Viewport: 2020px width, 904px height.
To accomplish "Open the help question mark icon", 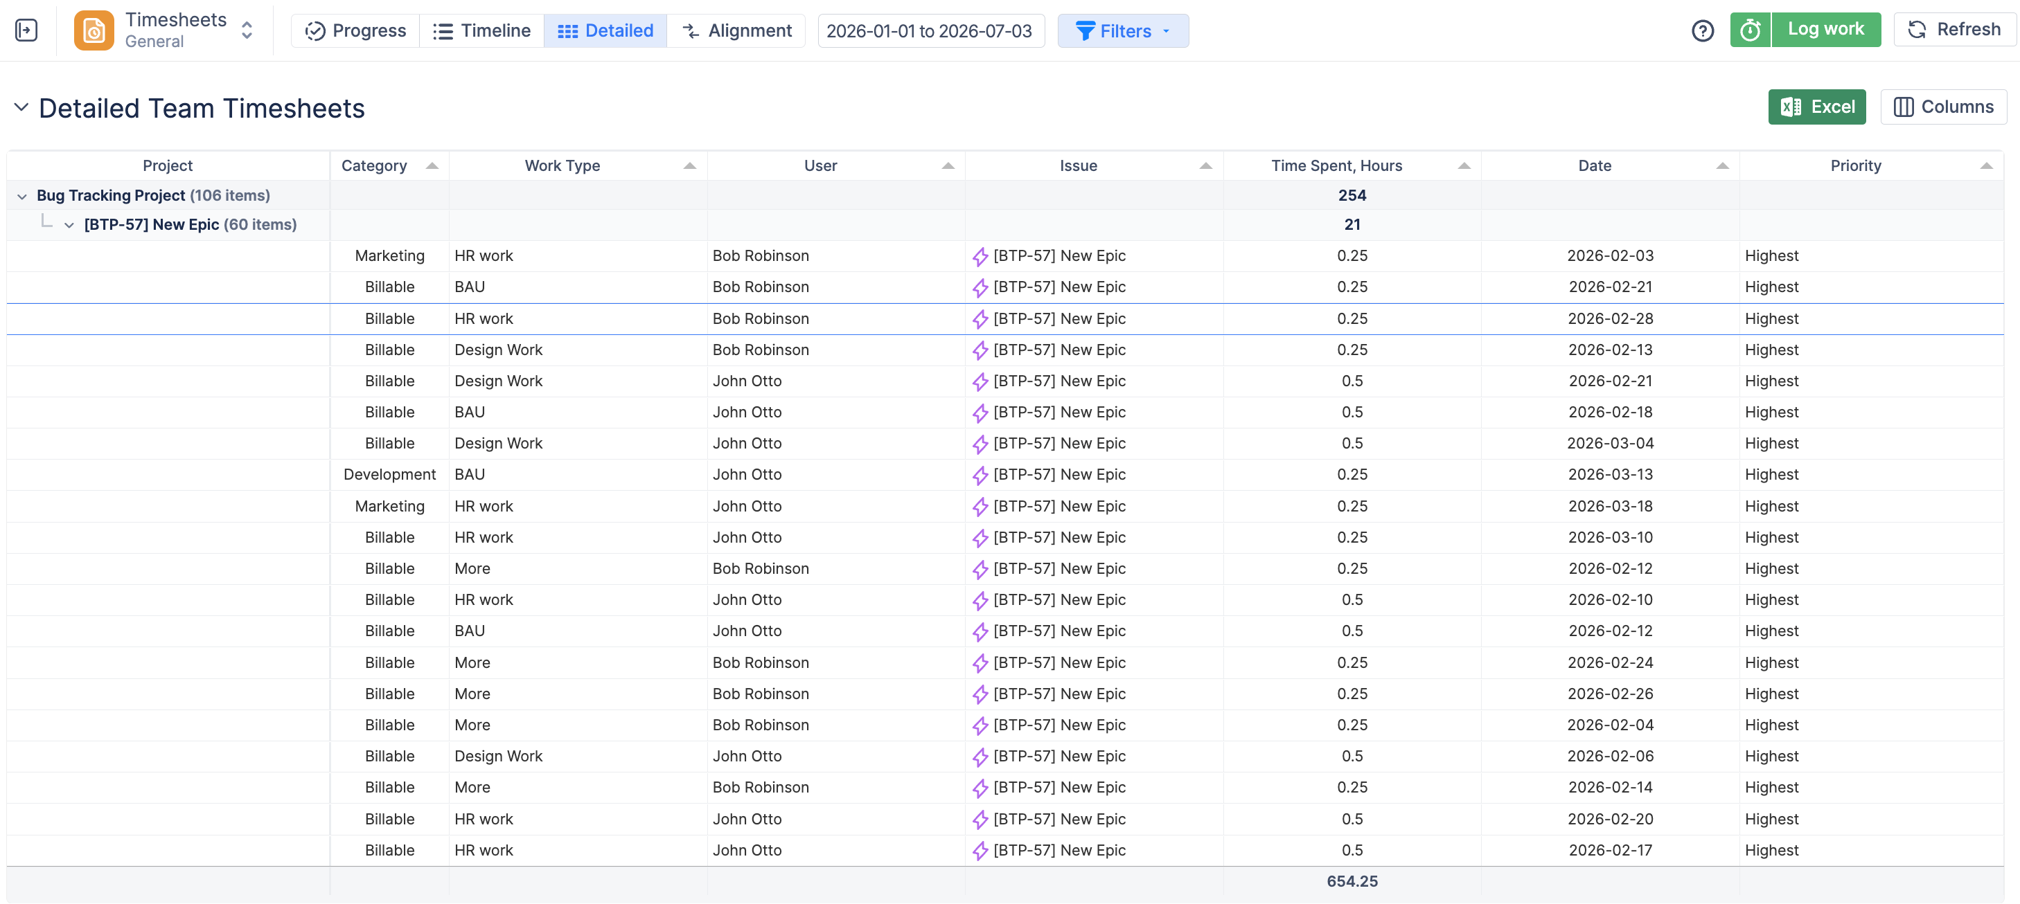I will tap(1703, 30).
